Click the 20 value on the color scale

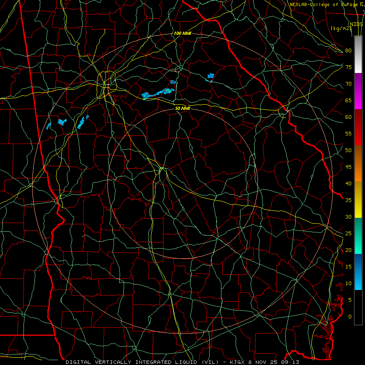click(x=348, y=250)
